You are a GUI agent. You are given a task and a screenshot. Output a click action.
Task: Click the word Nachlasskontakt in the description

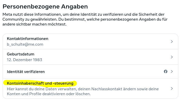pyautogui.click(x=93, y=89)
